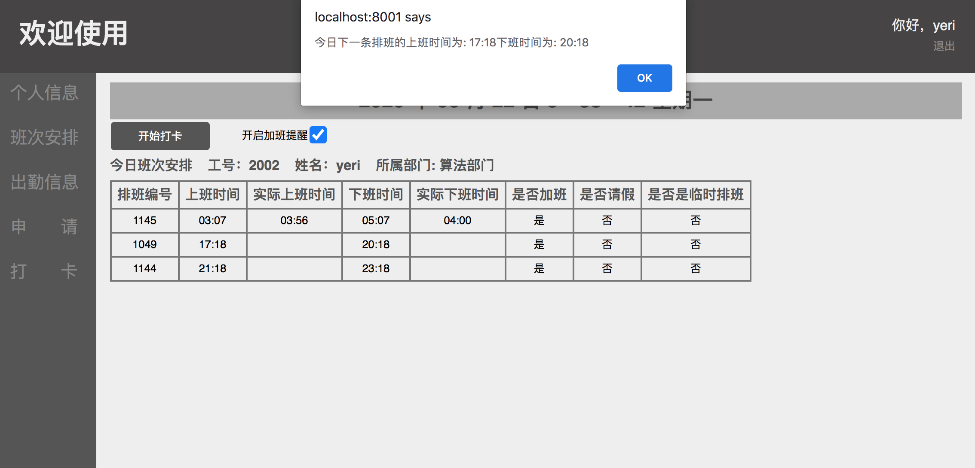Select 申请 in the sidebar menu
975x468 pixels.
click(45, 227)
